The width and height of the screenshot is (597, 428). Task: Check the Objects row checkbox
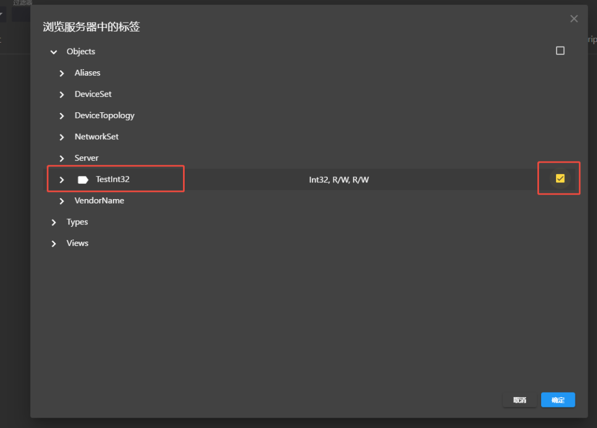(x=560, y=51)
